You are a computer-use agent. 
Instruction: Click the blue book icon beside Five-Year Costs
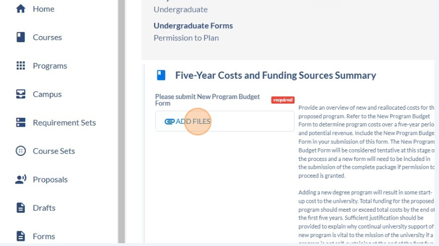[161, 75]
